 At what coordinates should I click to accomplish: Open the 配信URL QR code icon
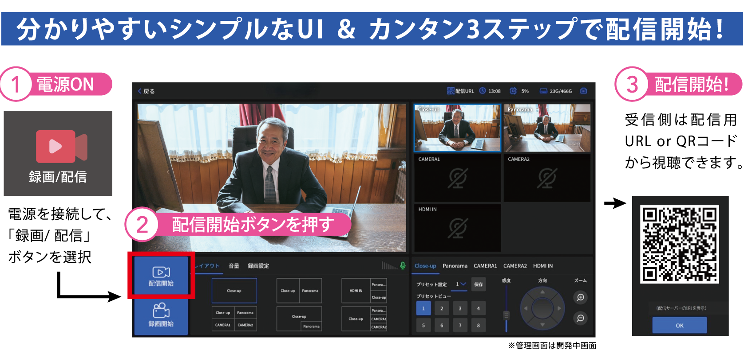[451, 91]
